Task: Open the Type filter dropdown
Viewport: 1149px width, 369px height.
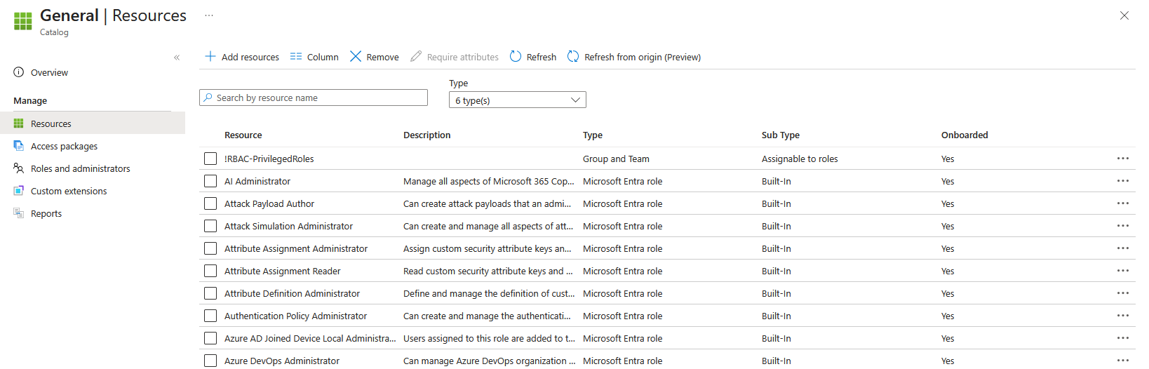Action: point(517,100)
